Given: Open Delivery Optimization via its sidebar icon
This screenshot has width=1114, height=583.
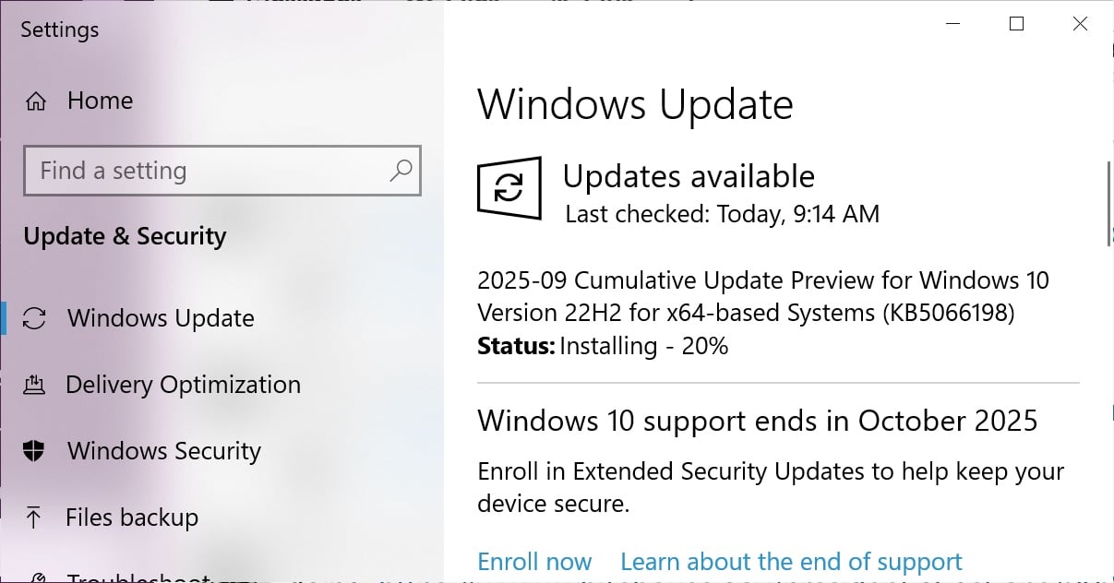Looking at the screenshot, I should [x=35, y=385].
